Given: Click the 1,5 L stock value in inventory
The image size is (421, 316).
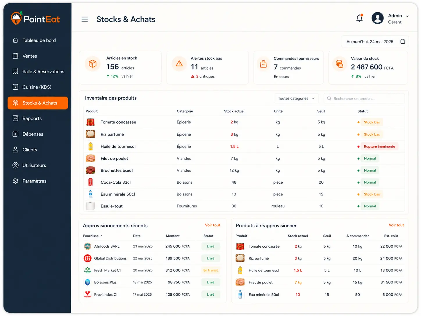Looking at the screenshot, I should (234, 146).
